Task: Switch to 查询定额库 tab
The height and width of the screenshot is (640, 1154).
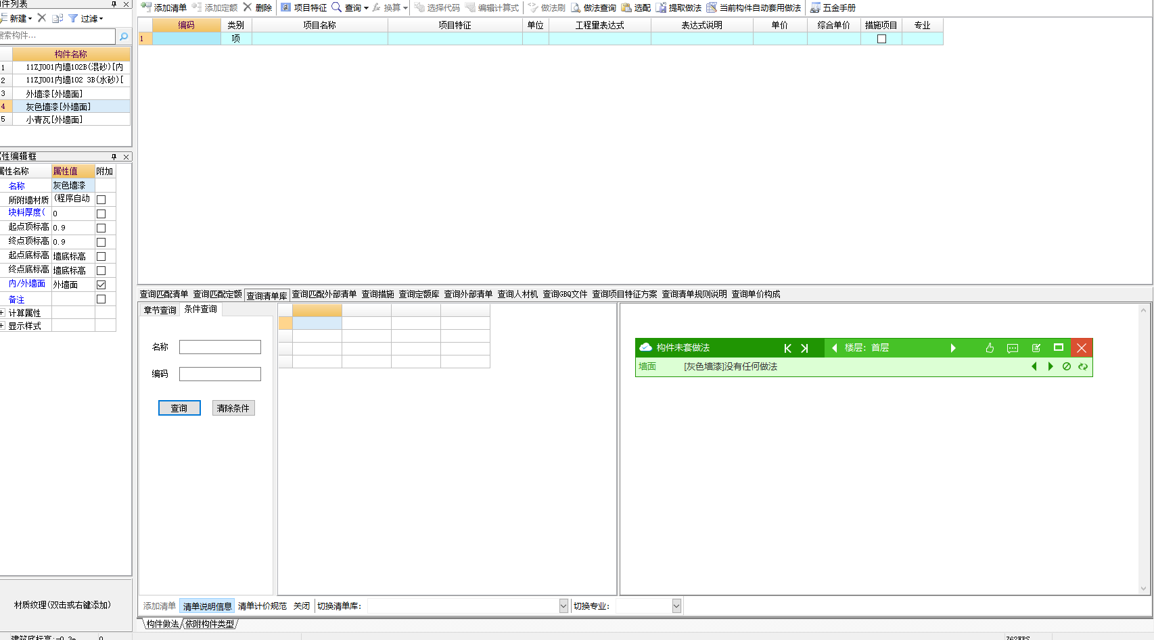Action: click(419, 294)
